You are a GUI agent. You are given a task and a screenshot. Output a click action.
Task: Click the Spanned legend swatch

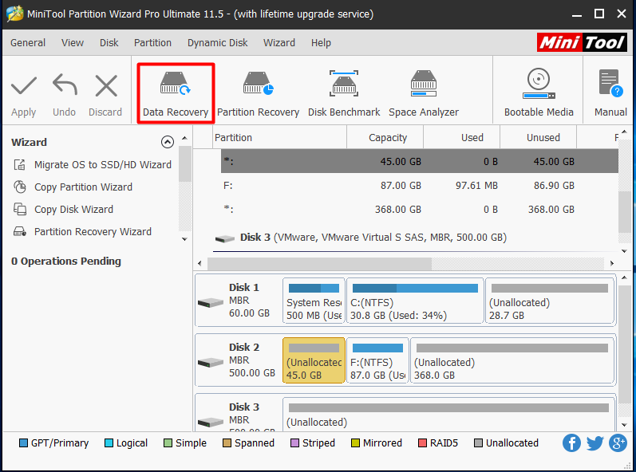pyautogui.click(x=227, y=442)
